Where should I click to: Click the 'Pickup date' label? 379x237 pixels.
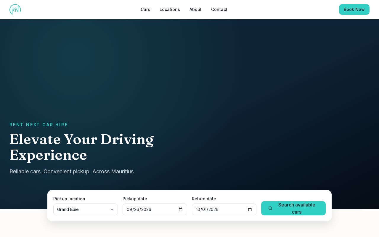point(135,199)
